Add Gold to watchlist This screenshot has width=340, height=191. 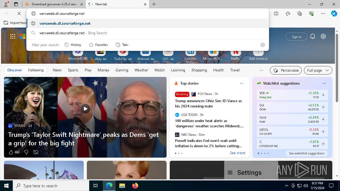pos(323,119)
